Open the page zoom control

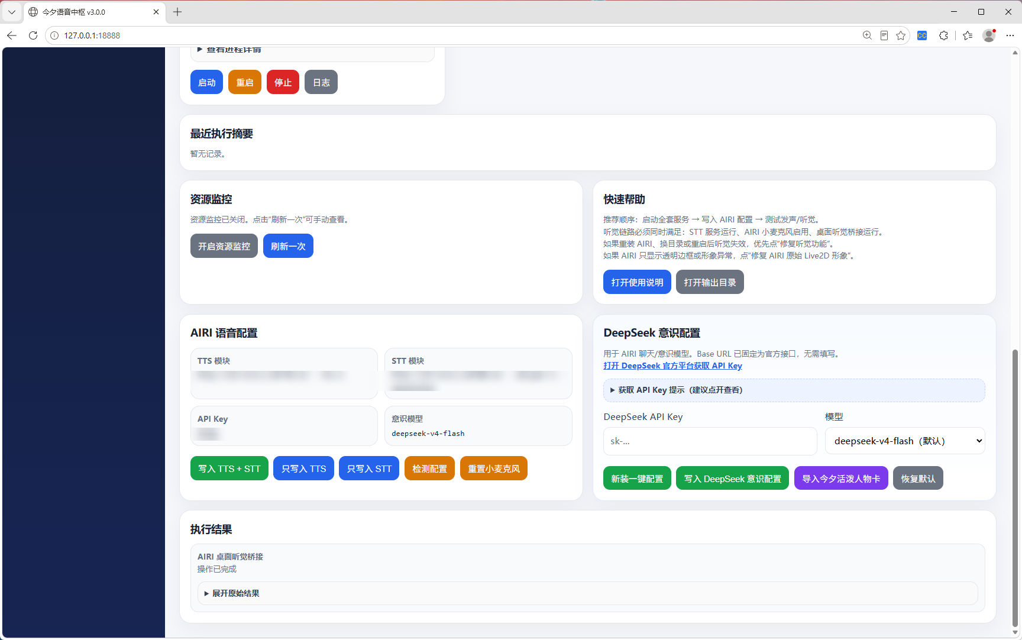pos(867,35)
